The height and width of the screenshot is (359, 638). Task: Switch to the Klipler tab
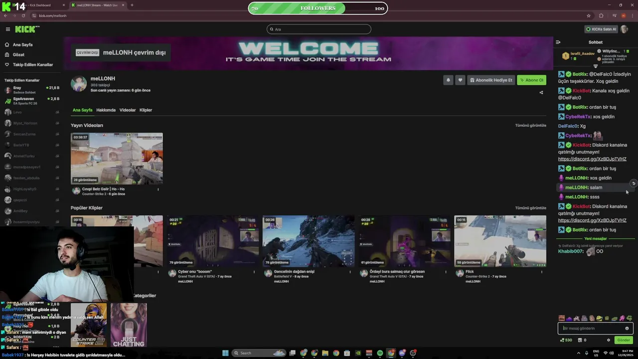click(146, 110)
